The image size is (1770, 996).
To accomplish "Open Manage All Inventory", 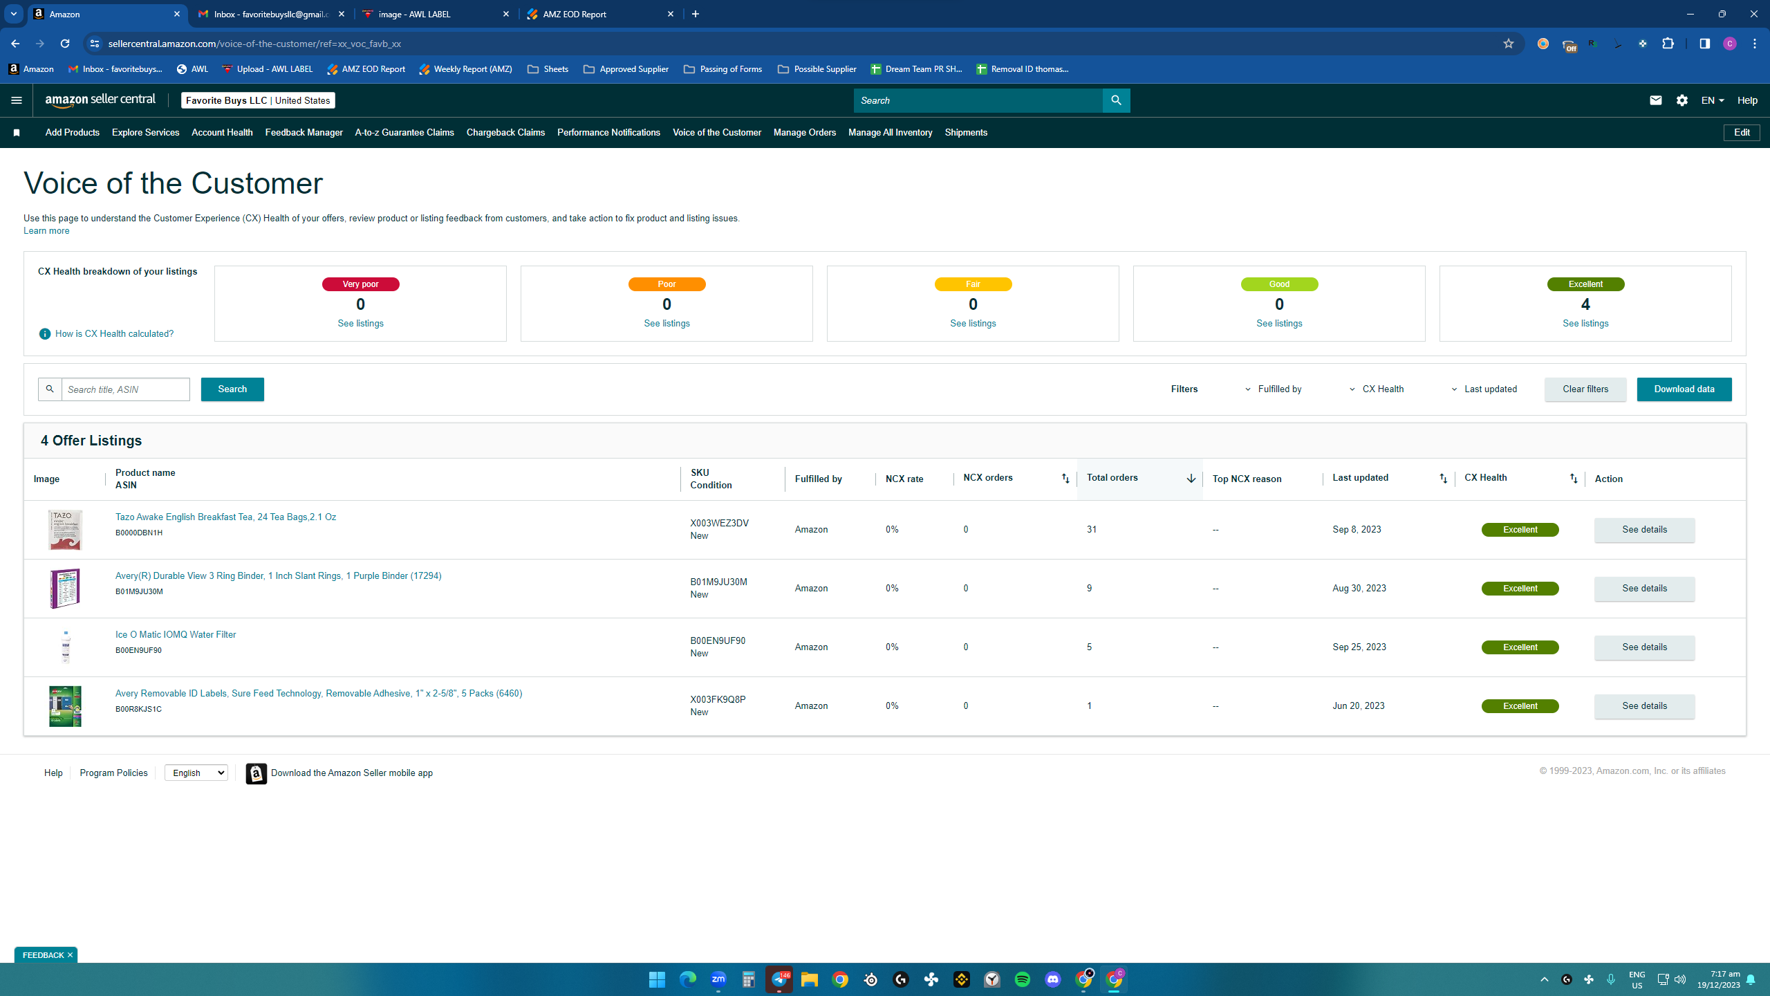I will [x=891, y=133].
